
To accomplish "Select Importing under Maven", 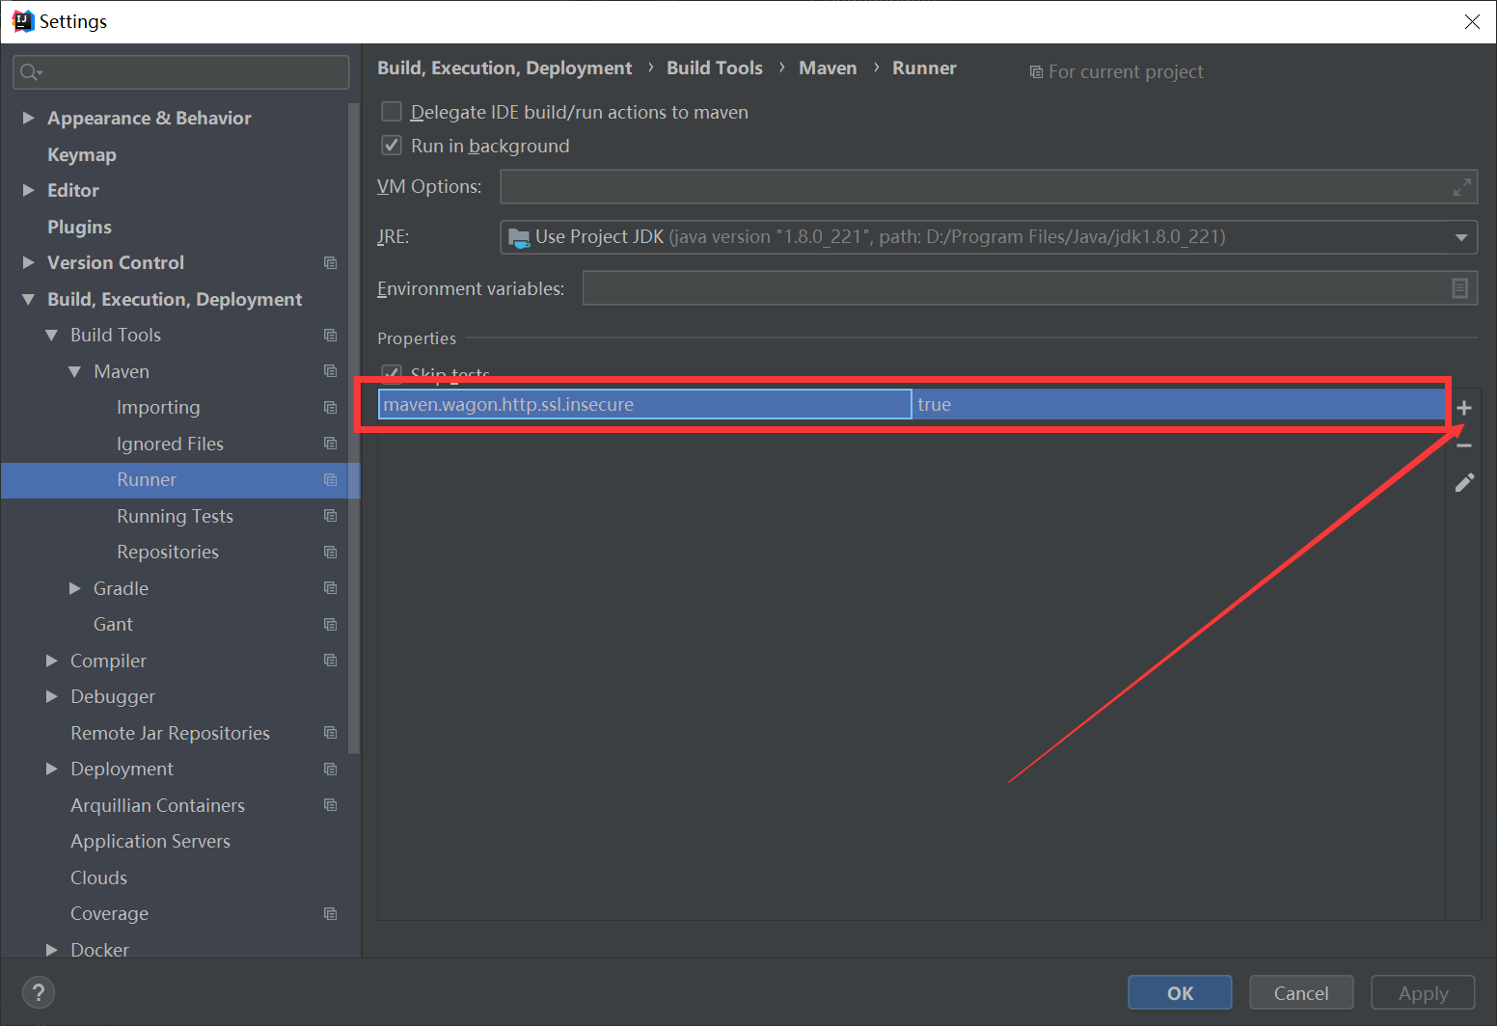I will pos(158,408).
